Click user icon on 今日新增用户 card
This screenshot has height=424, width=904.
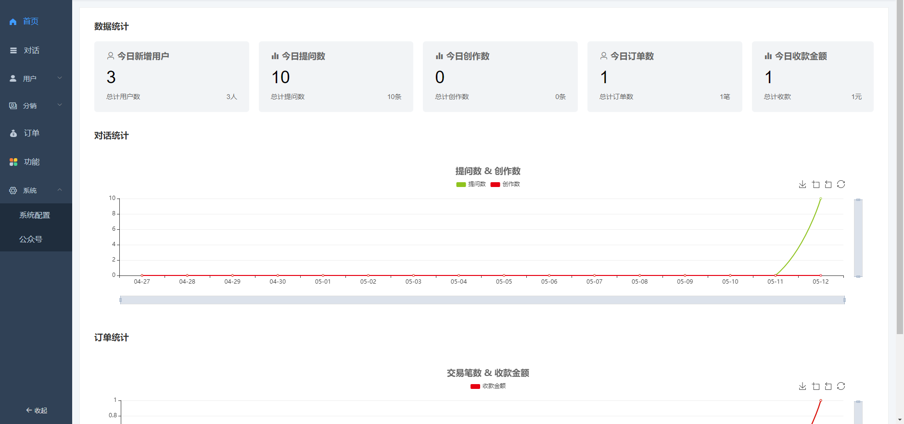click(111, 56)
